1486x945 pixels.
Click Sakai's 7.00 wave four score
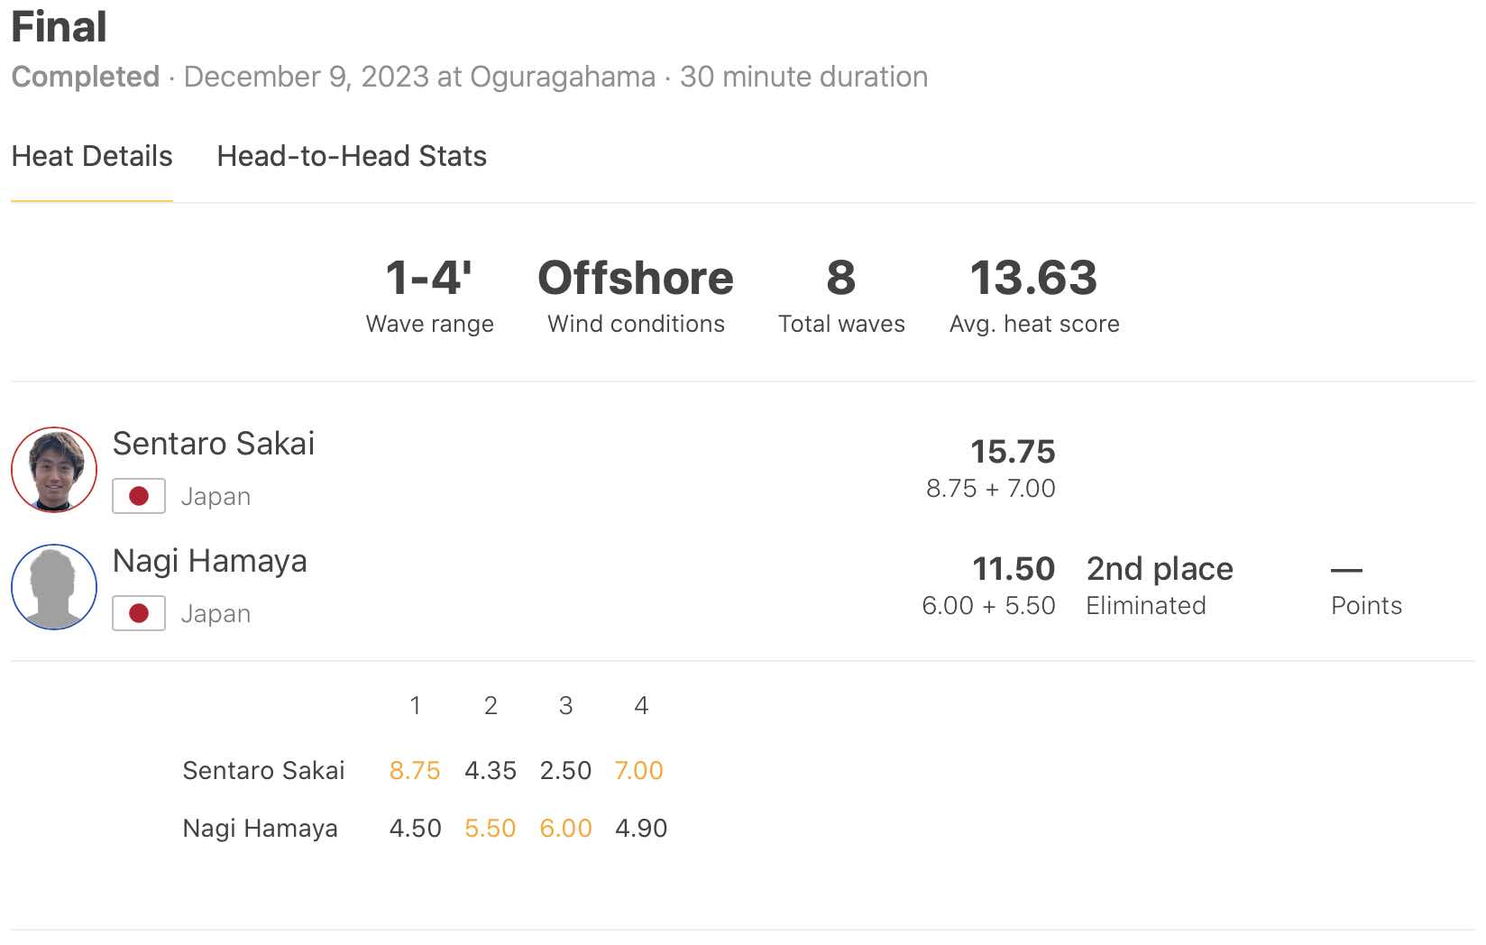(638, 771)
